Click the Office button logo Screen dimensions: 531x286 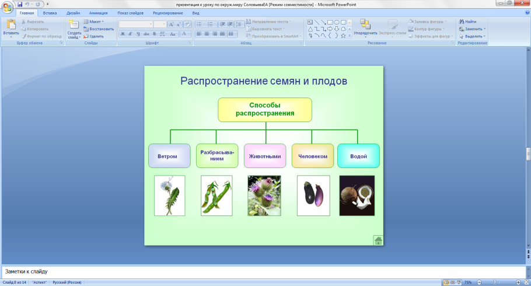pyautogui.click(x=7, y=6)
